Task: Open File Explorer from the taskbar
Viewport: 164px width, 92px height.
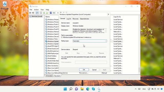Action: point(82,89)
